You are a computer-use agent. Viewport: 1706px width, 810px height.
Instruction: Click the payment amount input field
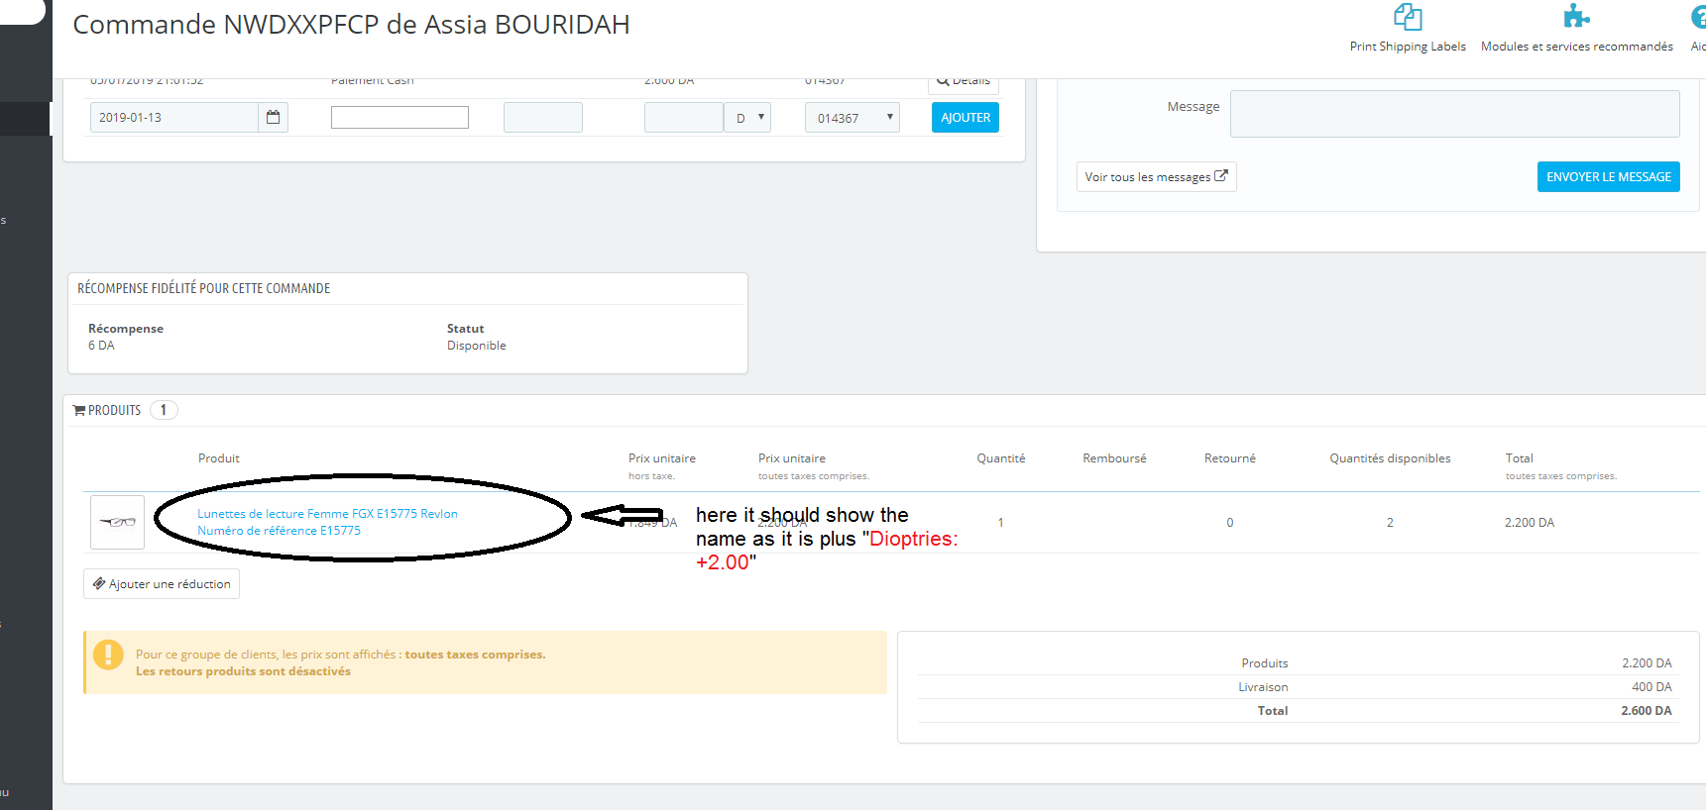coord(684,118)
